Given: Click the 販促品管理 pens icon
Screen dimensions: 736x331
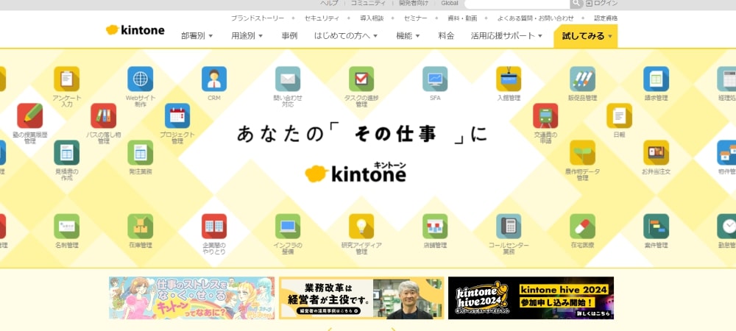Looking at the screenshot, I should point(582,79).
